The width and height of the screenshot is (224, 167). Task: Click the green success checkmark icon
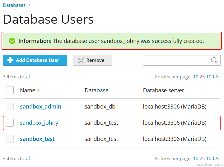click(x=12, y=41)
